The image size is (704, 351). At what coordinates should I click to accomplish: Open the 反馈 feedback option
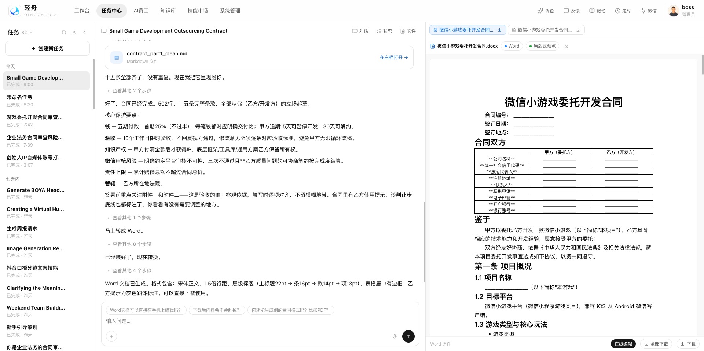[572, 11]
